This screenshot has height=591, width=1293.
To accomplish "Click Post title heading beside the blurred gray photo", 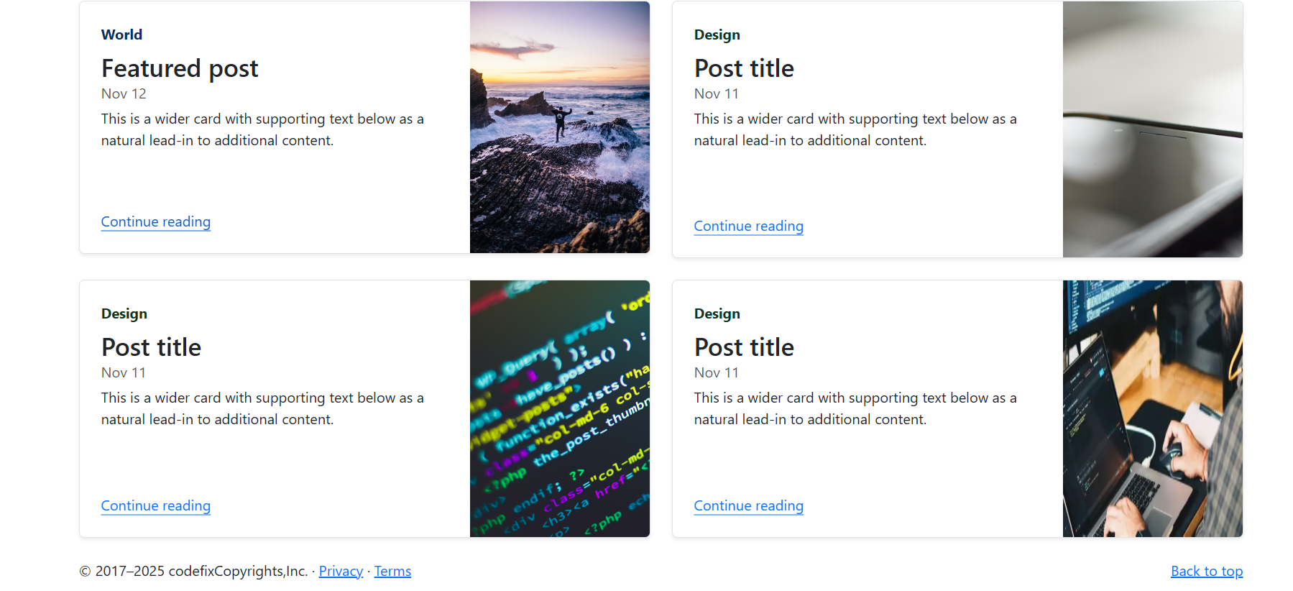I will point(744,68).
